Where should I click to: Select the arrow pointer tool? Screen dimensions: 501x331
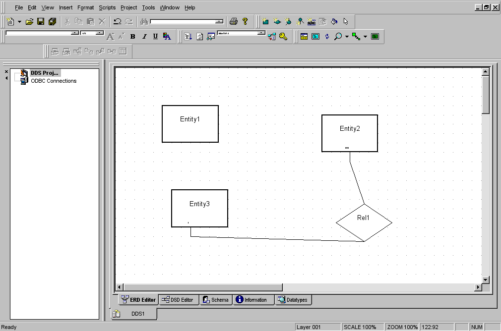346,21
